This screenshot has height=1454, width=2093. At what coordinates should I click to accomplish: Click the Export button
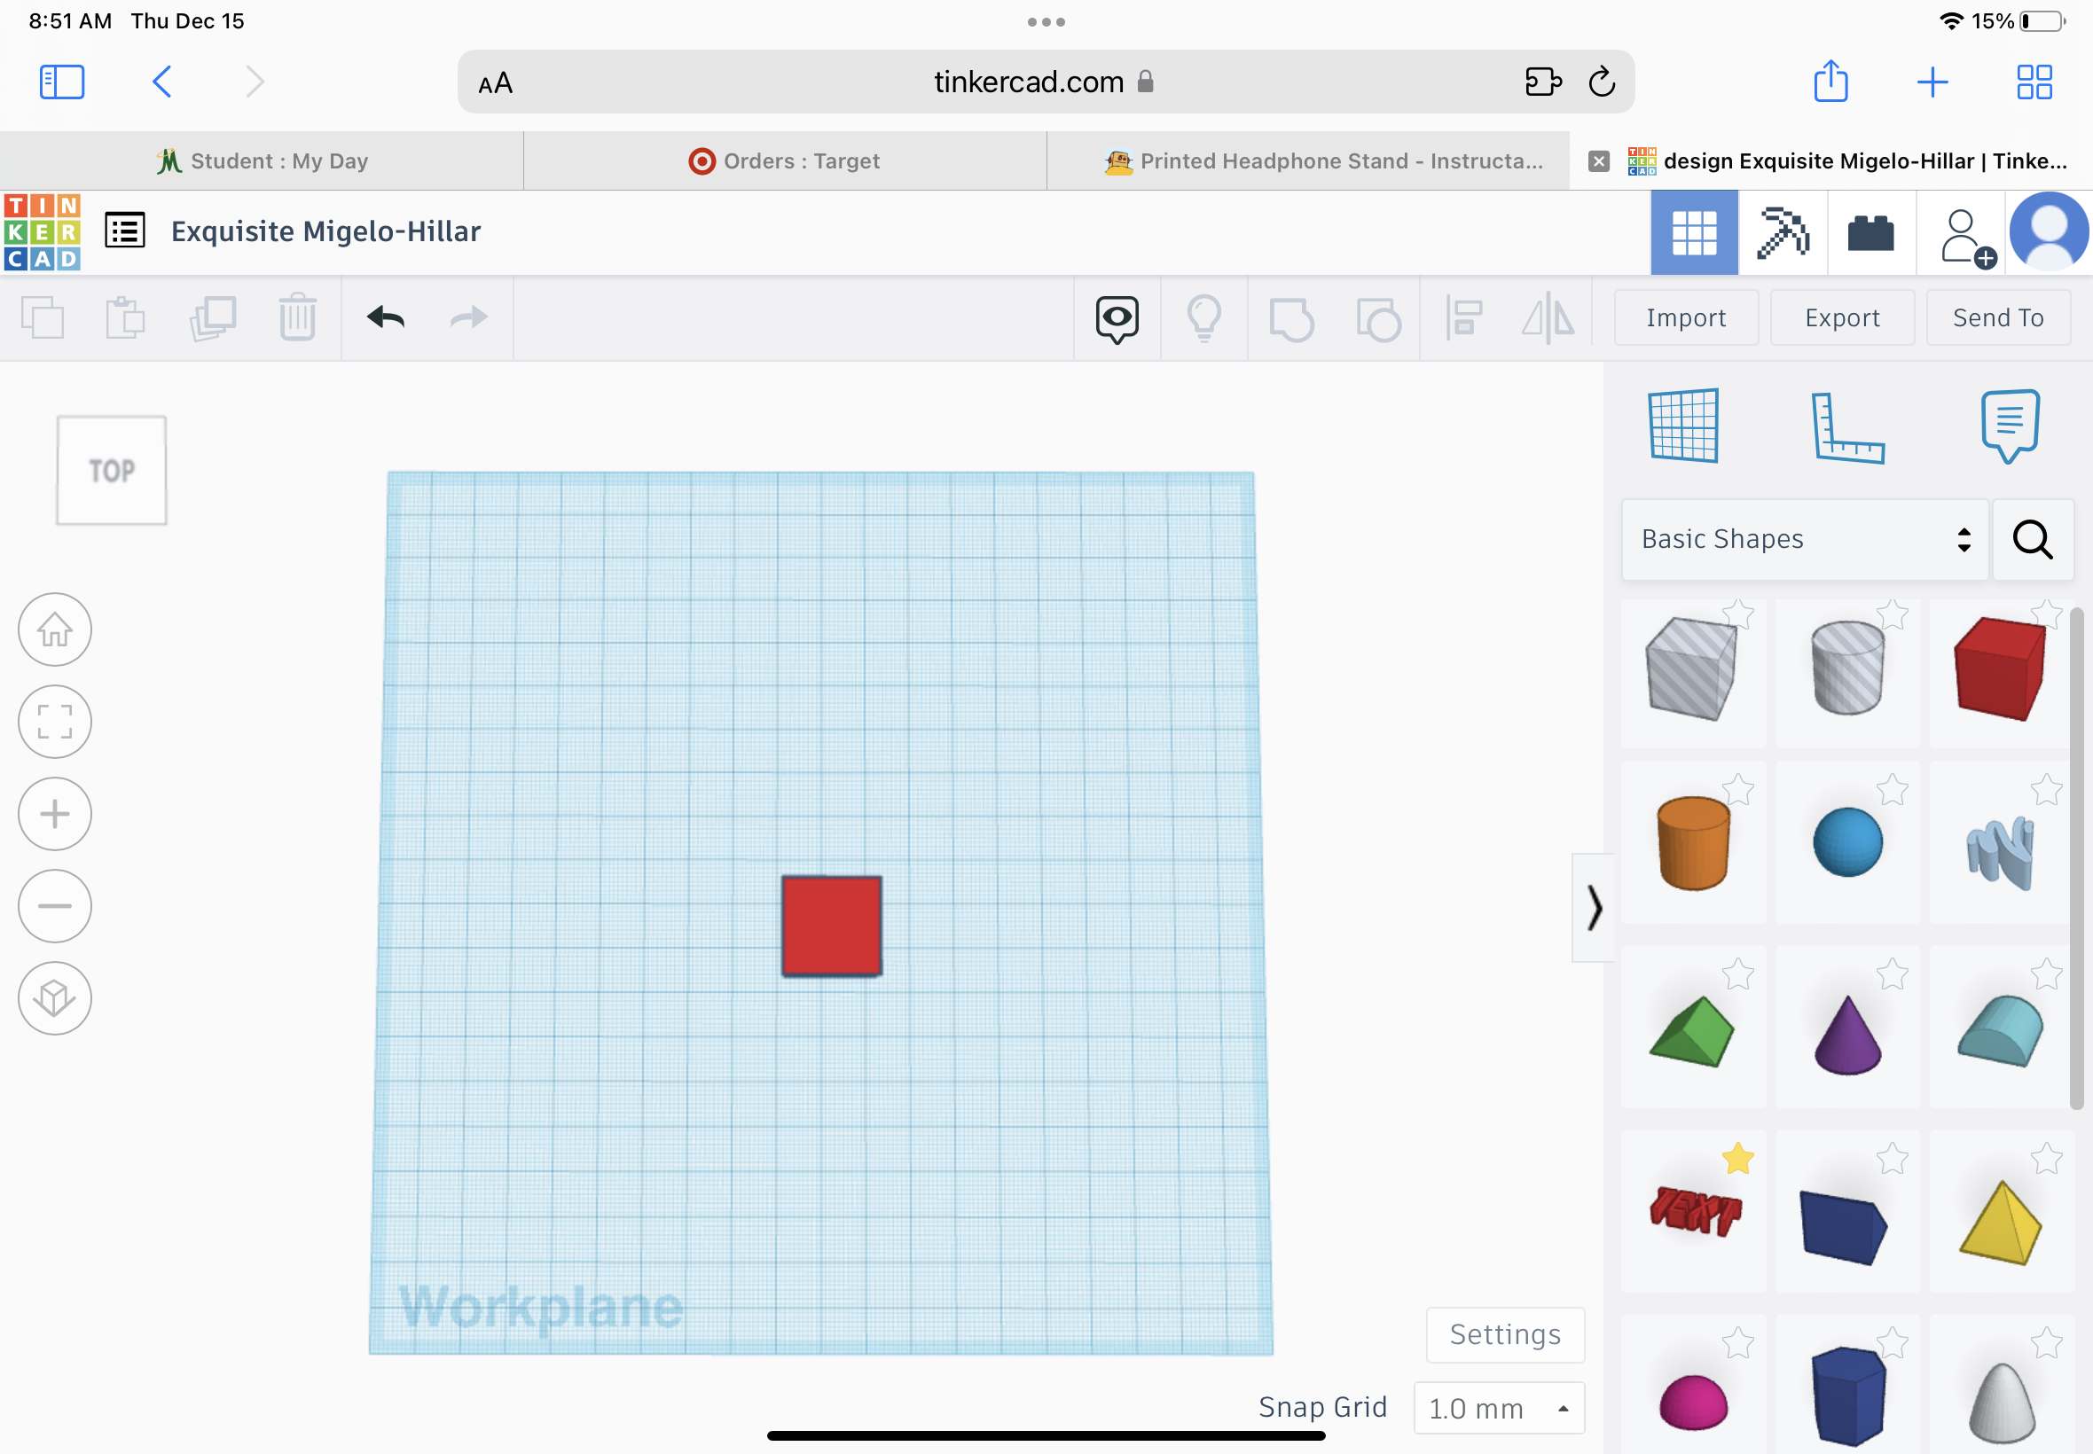point(1841,318)
